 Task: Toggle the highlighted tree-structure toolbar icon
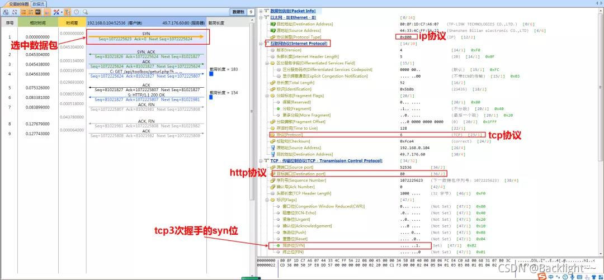[x=68, y=12]
